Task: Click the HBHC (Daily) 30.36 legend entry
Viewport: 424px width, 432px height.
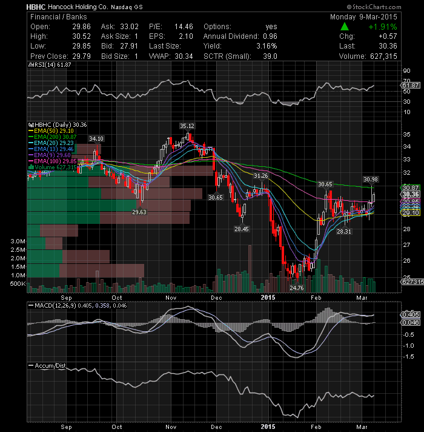Action: (x=61, y=125)
